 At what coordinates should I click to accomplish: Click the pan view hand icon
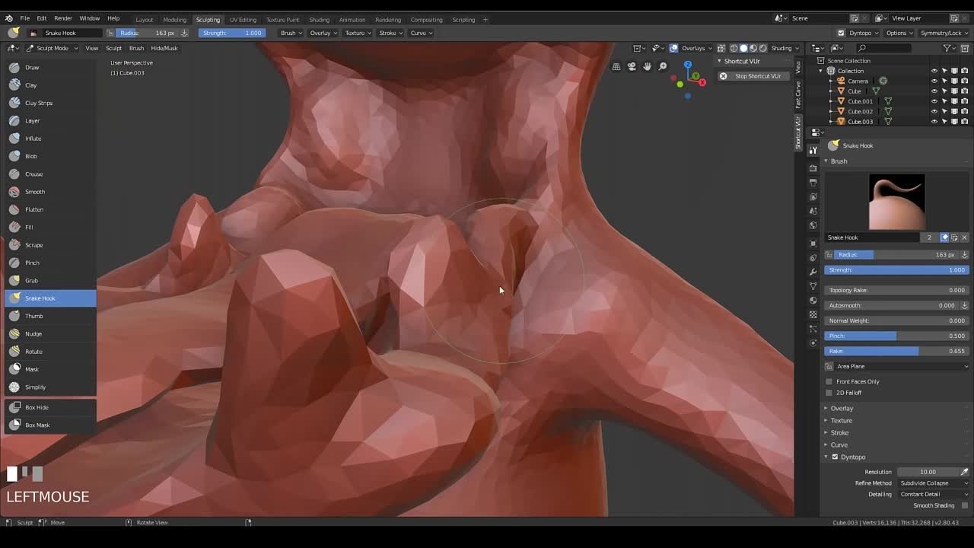(x=647, y=66)
